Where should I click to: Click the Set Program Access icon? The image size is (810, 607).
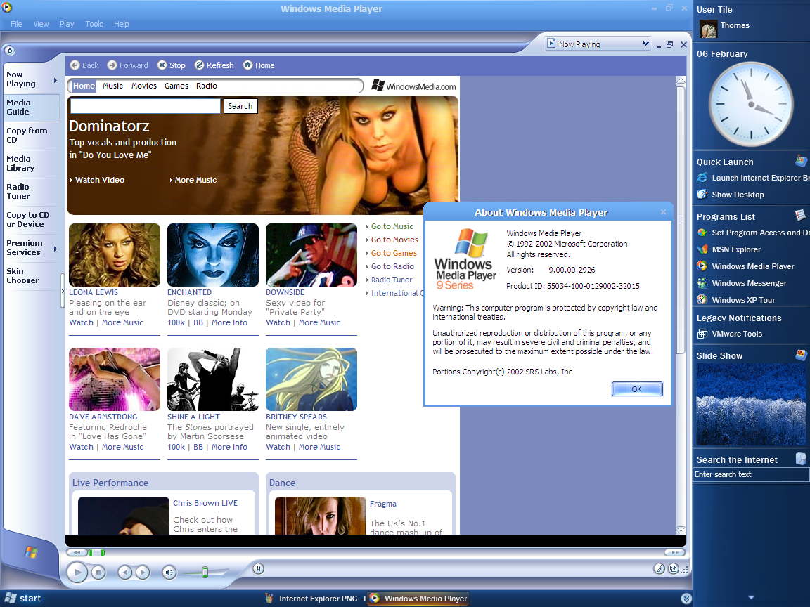[x=702, y=233]
